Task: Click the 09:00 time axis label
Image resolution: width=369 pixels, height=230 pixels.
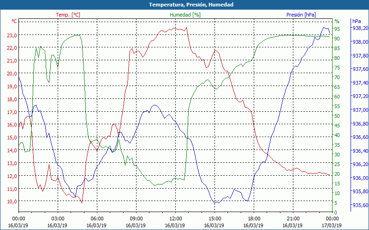Action: click(136, 218)
